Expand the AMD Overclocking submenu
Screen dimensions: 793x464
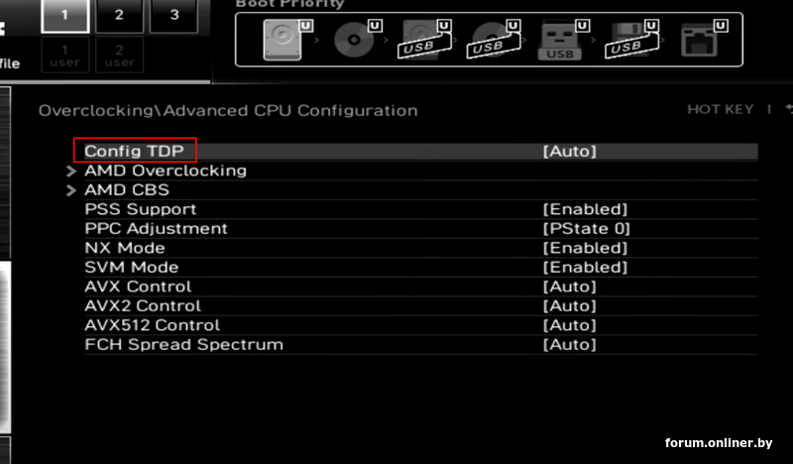pos(166,171)
